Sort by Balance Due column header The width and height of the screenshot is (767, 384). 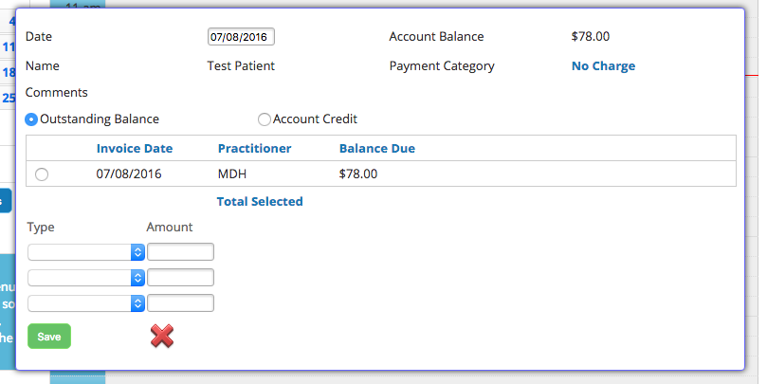coord(377,149)
